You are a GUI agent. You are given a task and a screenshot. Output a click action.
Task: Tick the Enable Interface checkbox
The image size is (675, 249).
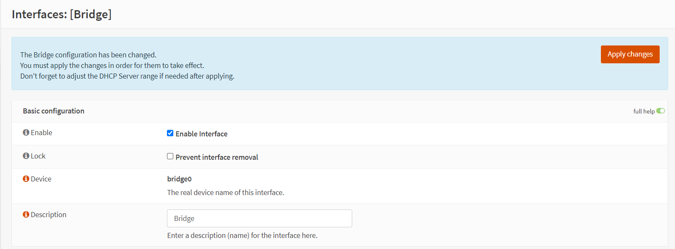pos(170,133)
